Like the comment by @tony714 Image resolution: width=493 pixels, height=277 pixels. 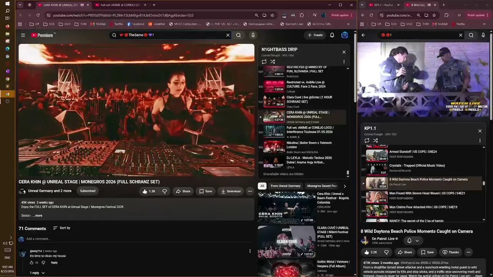(x=32, y=263)
